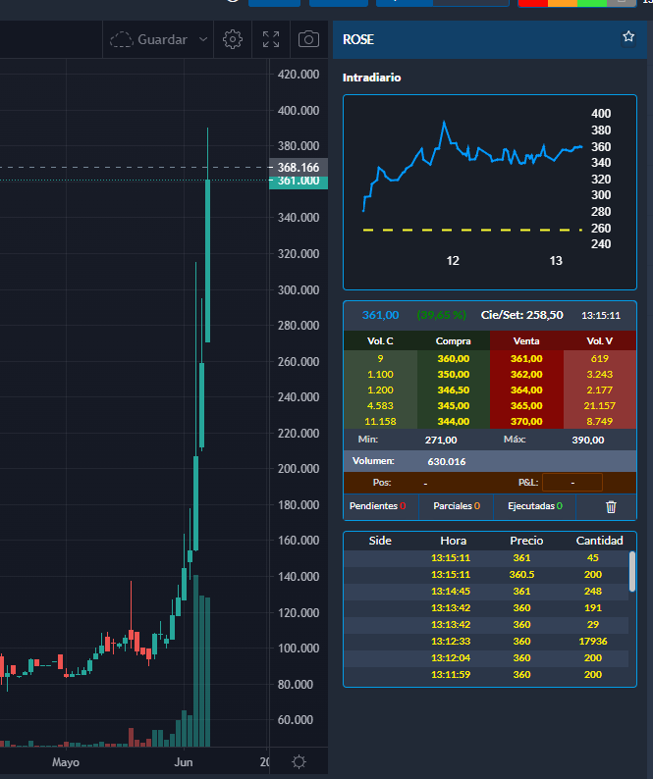Screen dimensions: 653x779
Task: Click the Mín value 271,00
Action: tap(441, 440)
